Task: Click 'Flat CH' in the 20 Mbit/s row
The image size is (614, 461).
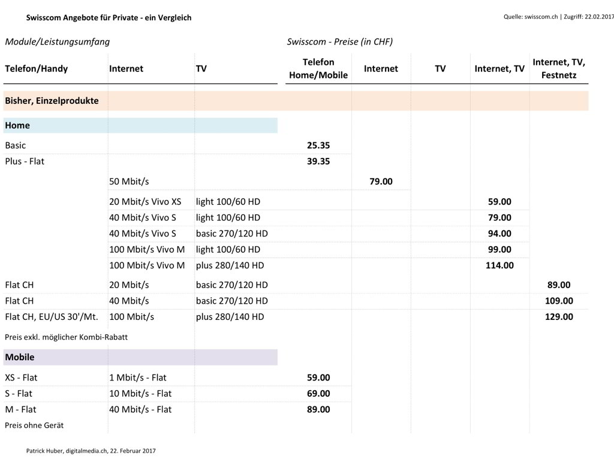Action: point(19,285)
